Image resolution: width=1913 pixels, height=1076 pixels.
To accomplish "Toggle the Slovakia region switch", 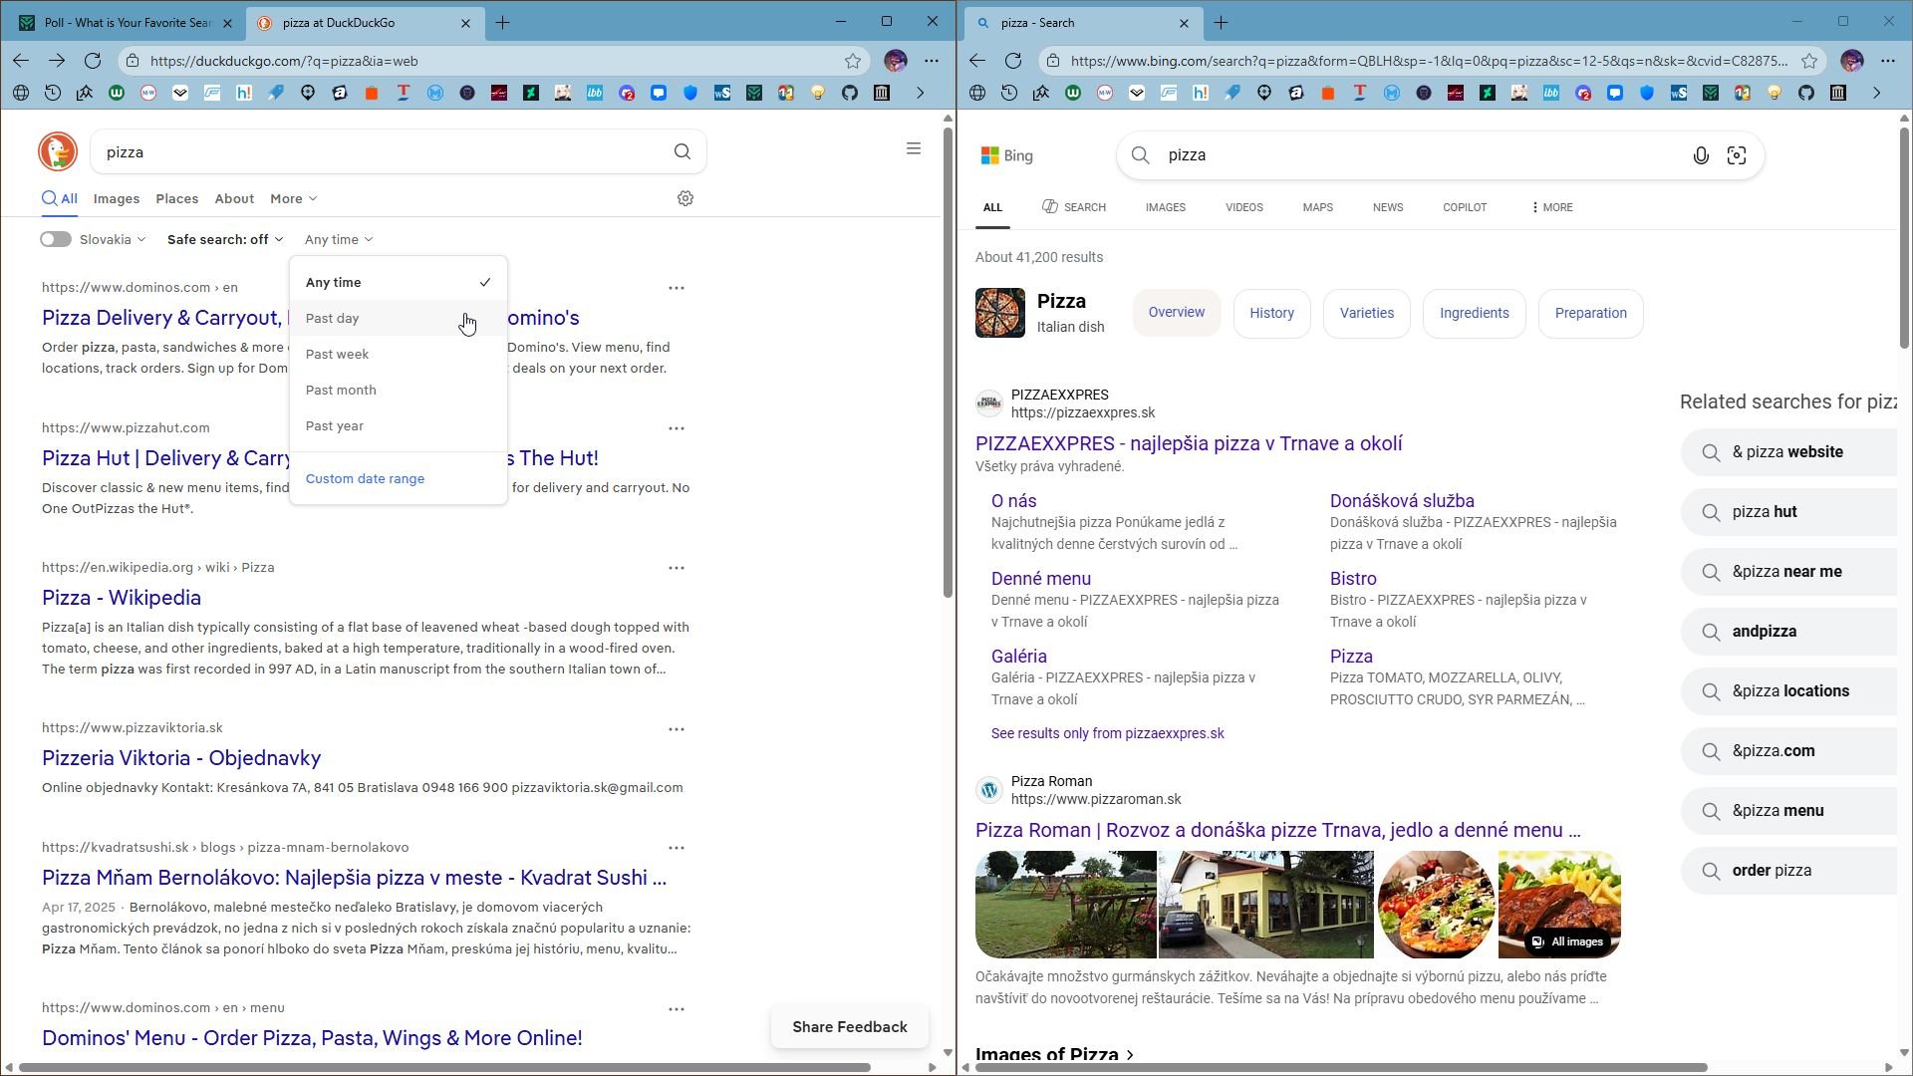I will [x=56, y=239].
